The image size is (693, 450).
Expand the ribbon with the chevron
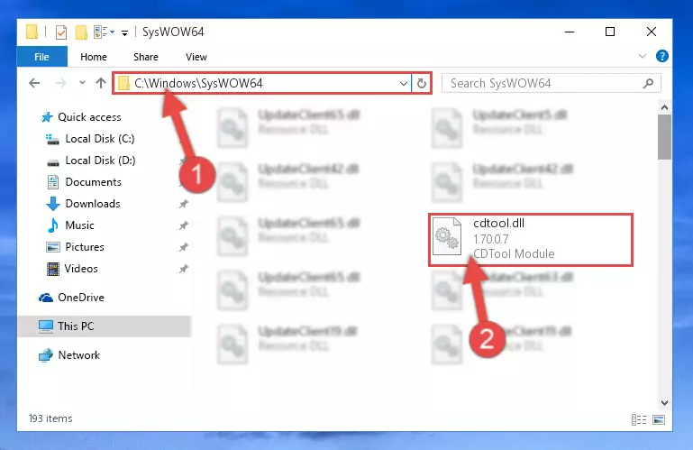coord(643,56)
